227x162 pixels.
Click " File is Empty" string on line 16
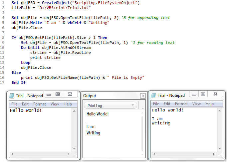click(x=126, y=78)
